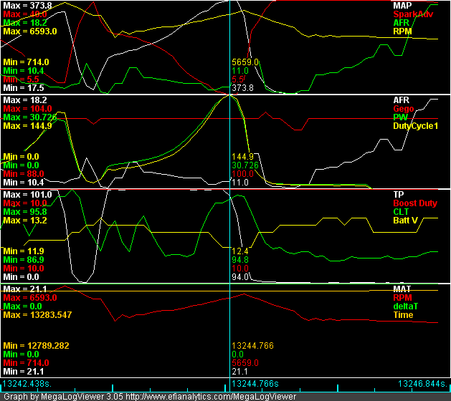Click the MAP legend label in top graph
The image size is (451, 401).
click(402, 5)
